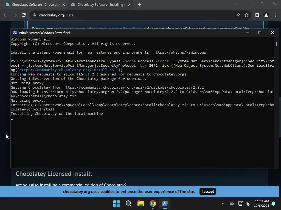Click 'Installing Chocolatey on the local machine' line
This screenshot has height=210, width=281.
(x=57, y=113)
